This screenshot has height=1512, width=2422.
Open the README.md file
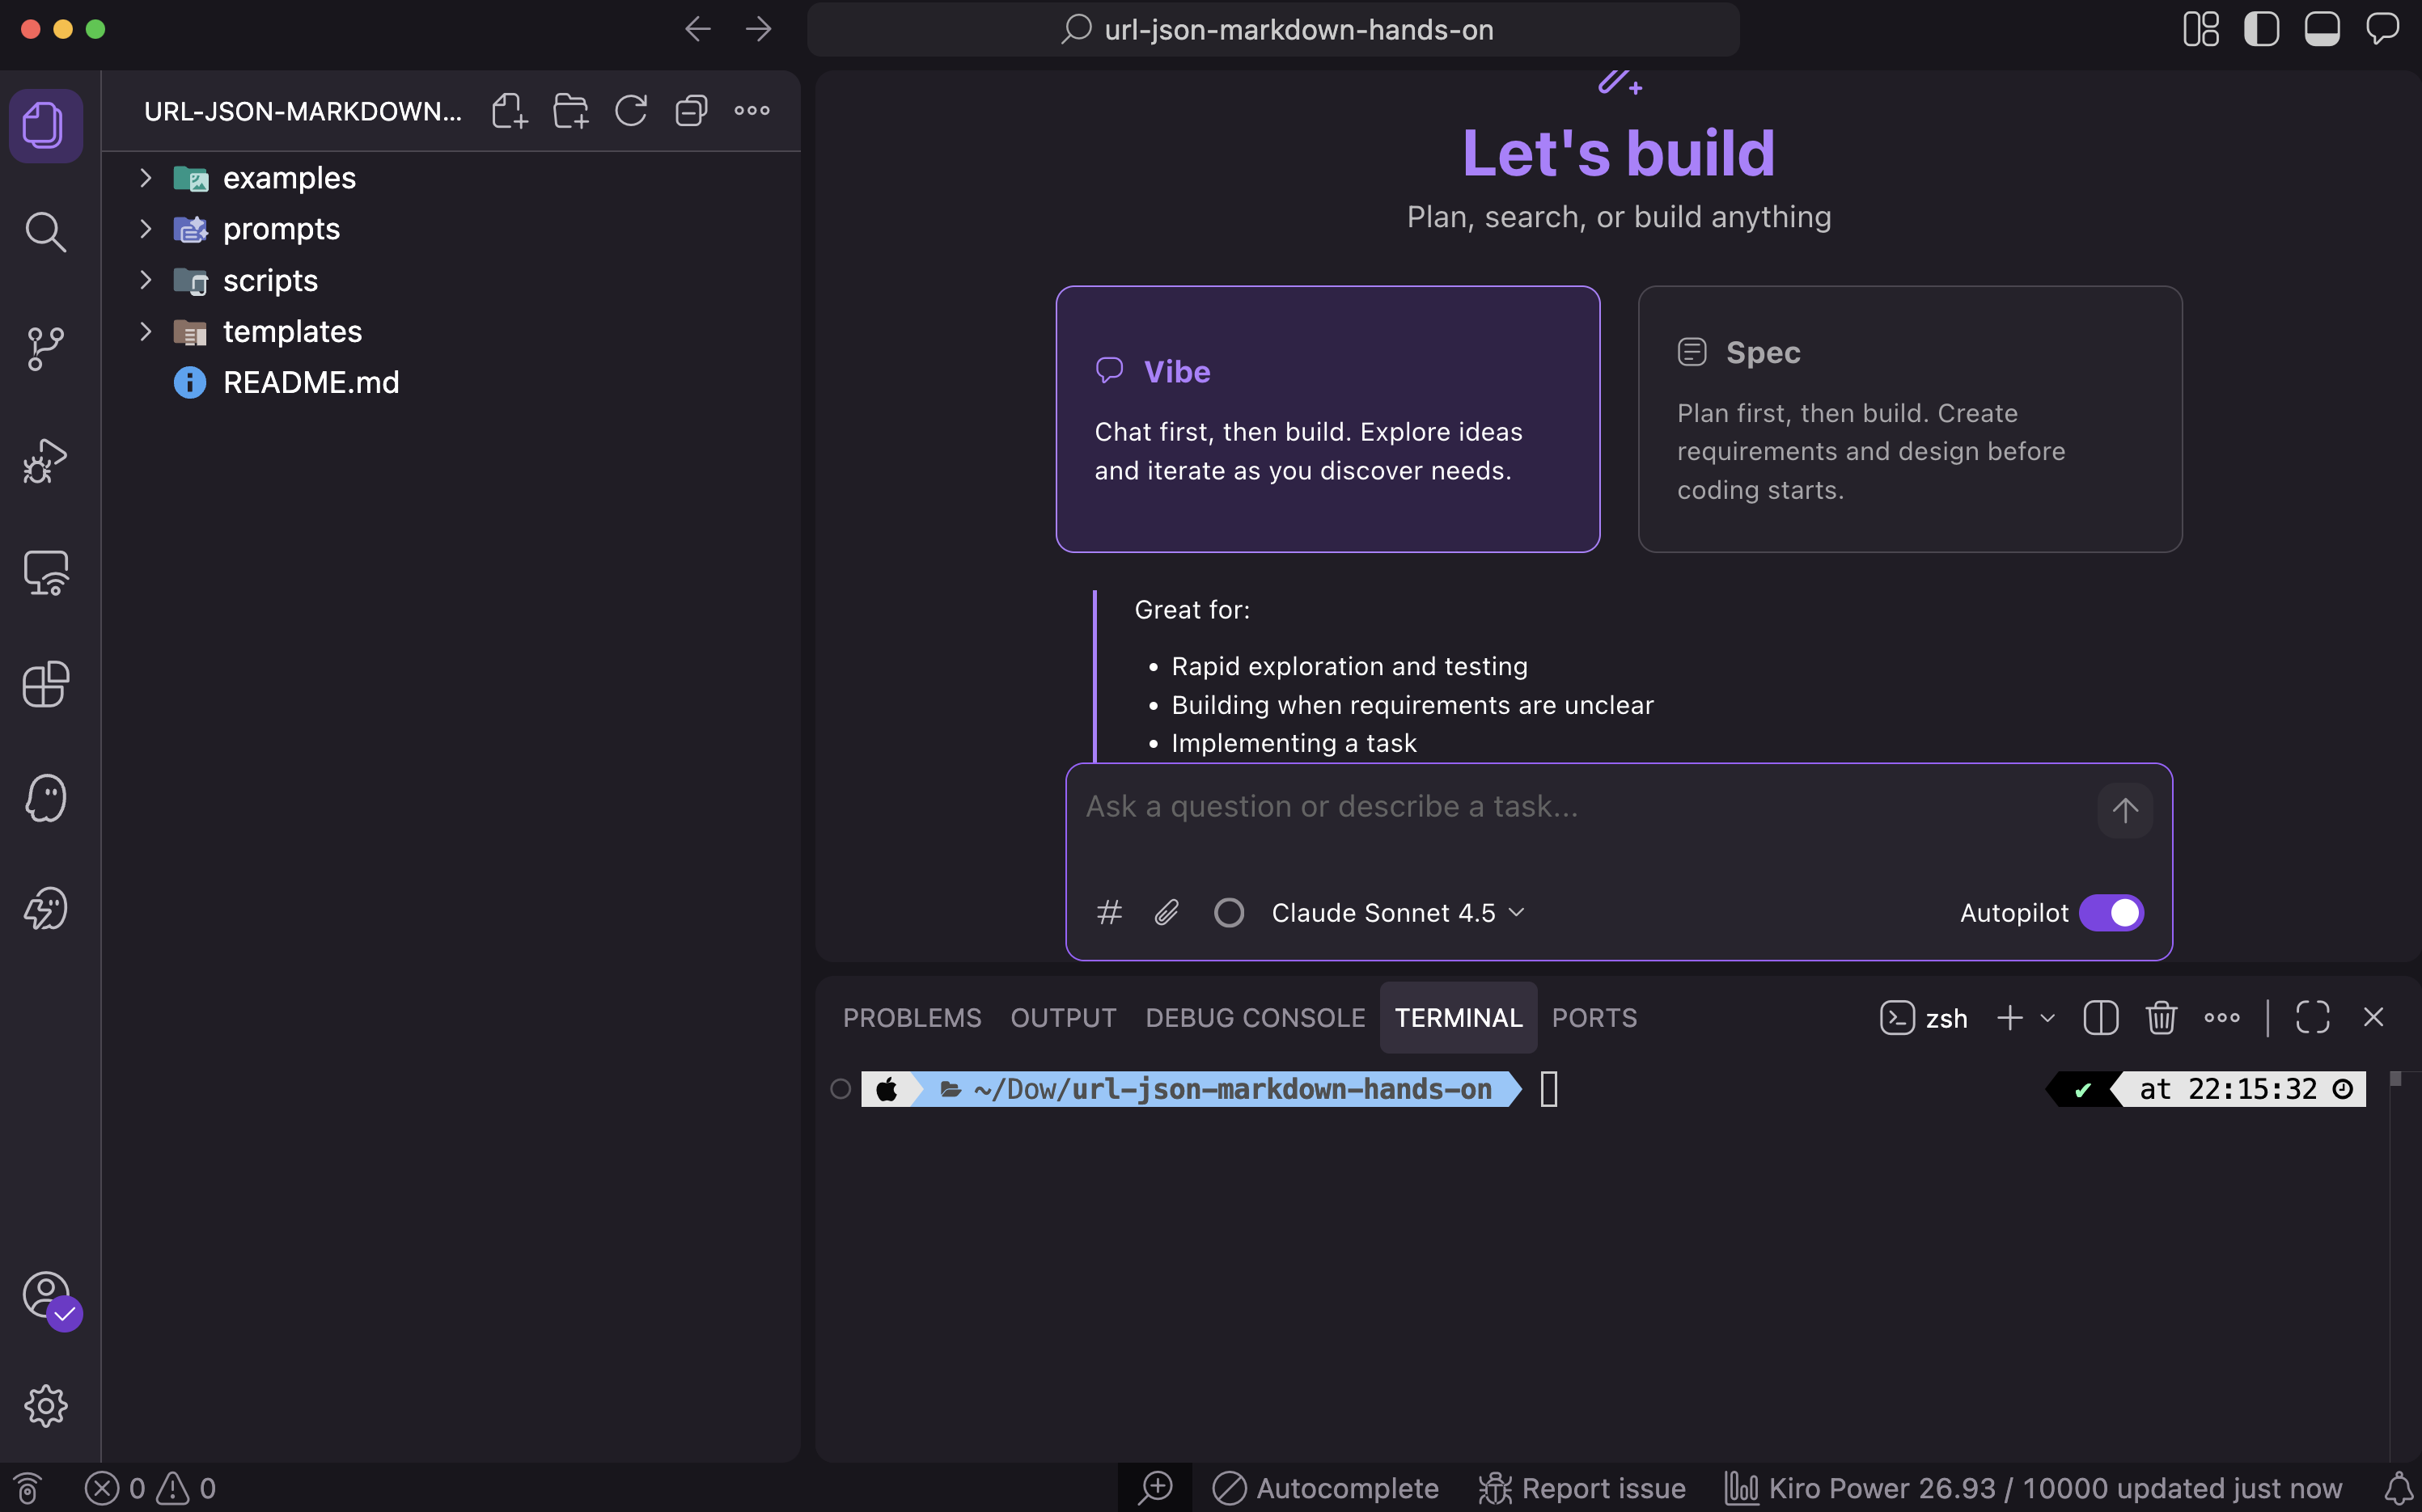(x=451, y=382)
